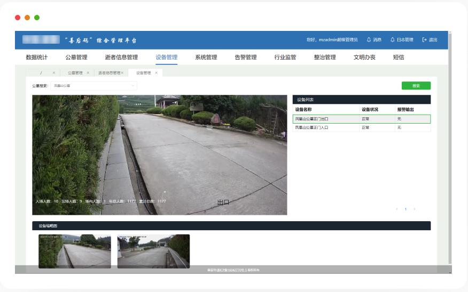
Task: Click the 退出 logout icon
Action: pyautogui.click(x=424, y=40)
